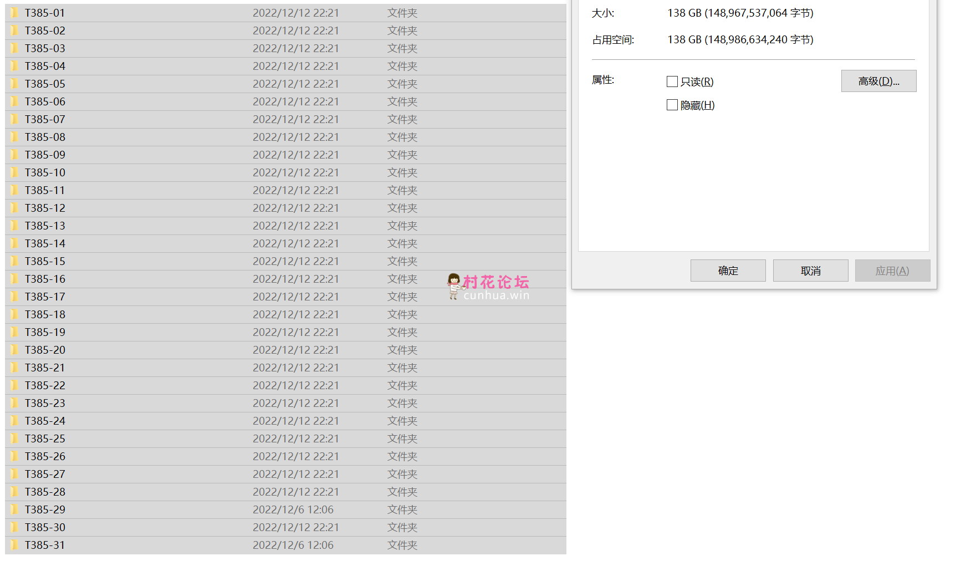Enable the 只读 read-only checkbox
Screen dimensions: 976x571
tap(672, 81)
